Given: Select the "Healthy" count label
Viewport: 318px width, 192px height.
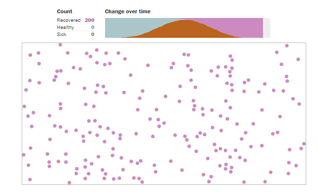Looking at the screenshot, I should tap(65, 27).
